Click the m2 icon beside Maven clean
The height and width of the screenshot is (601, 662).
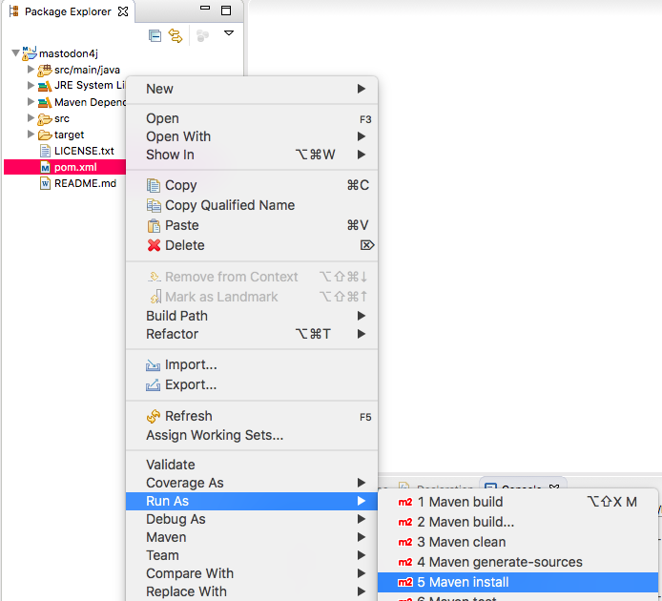404,542
